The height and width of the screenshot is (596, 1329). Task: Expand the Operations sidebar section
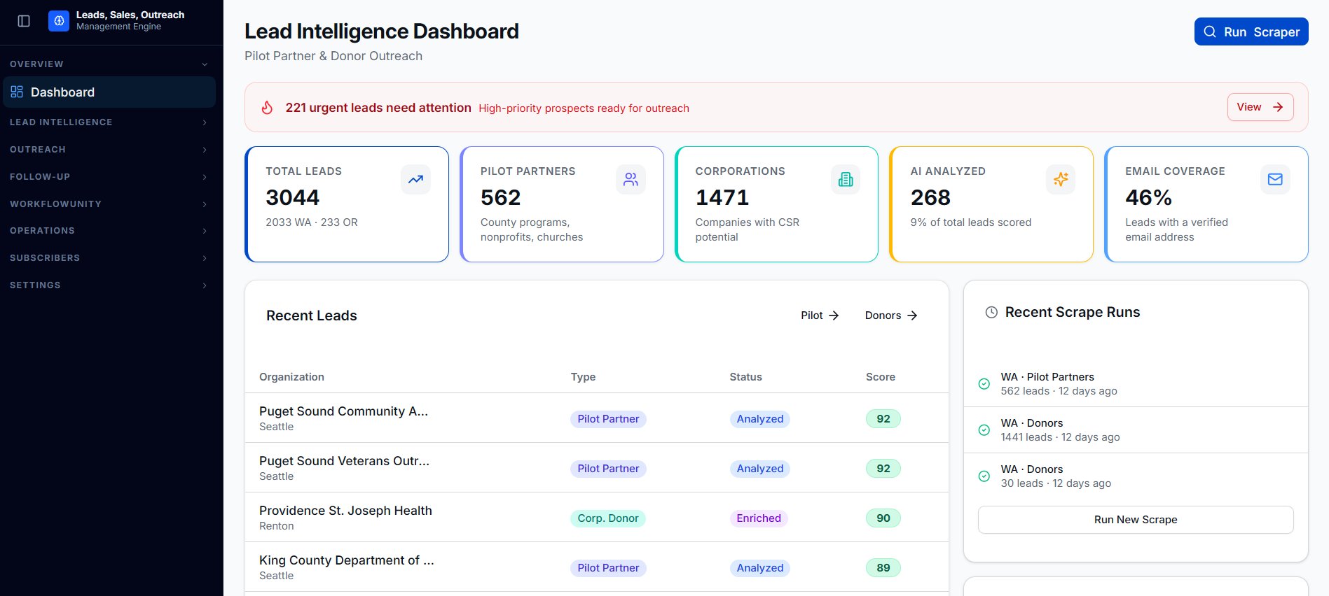click(x=109, y=231)
